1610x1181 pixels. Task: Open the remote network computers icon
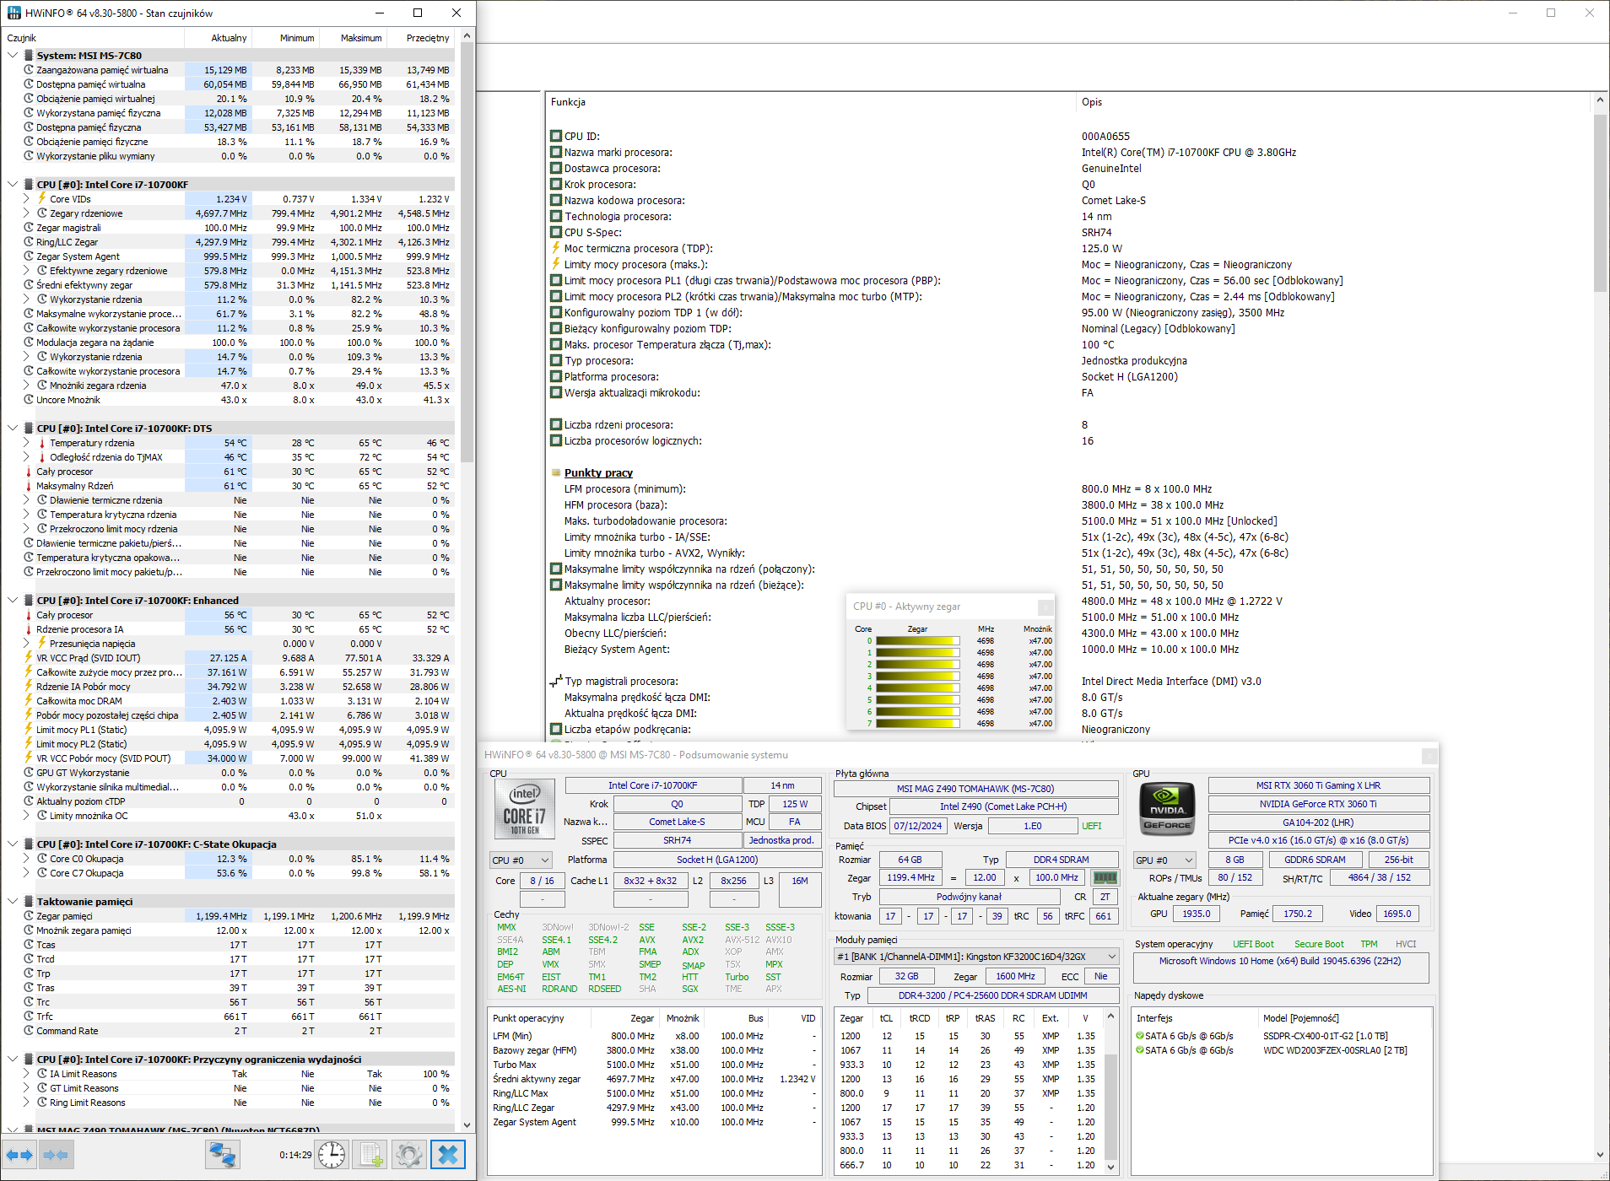(x=223, y=1154)
